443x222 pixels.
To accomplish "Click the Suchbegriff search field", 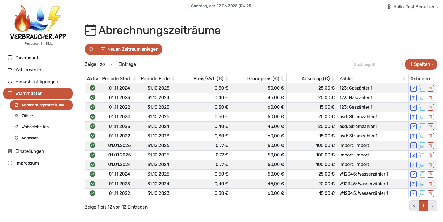I will (376, 64).
